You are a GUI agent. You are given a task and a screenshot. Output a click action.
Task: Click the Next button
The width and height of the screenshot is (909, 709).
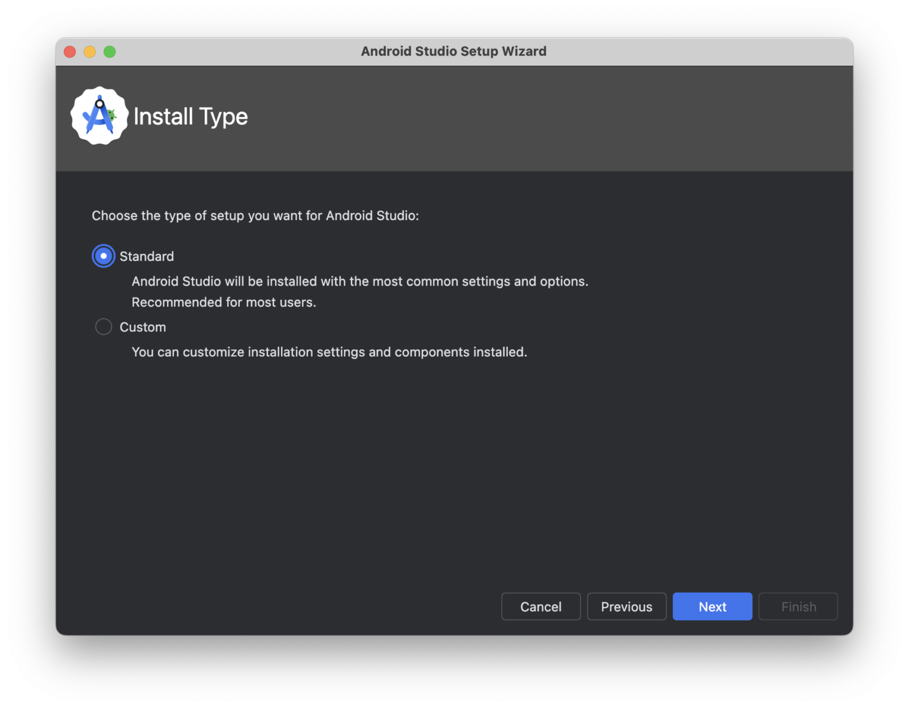(x=712, y=606)
